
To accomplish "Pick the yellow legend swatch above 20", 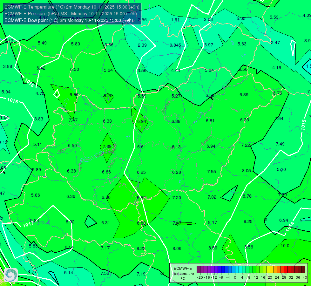I will point(268,269).
